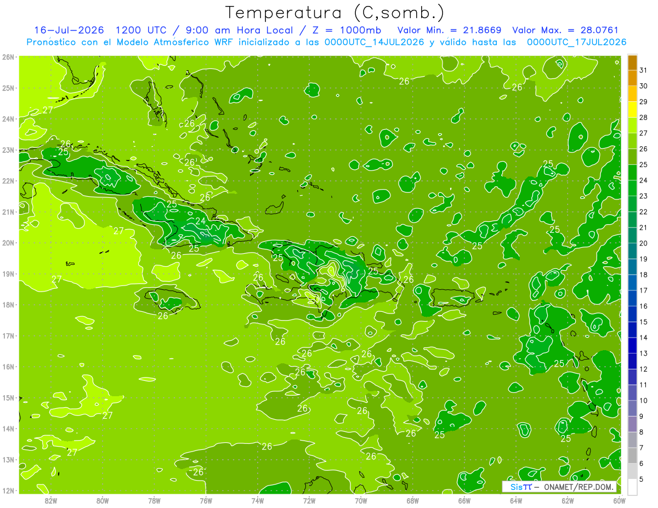Screen dimensions: 658x508
Task: Pick the purple swatch between 8 and 9
Action: tap(632, 425)
